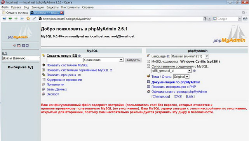Open the Виджеты menu
249x141 pixels.
coord(52,7)
